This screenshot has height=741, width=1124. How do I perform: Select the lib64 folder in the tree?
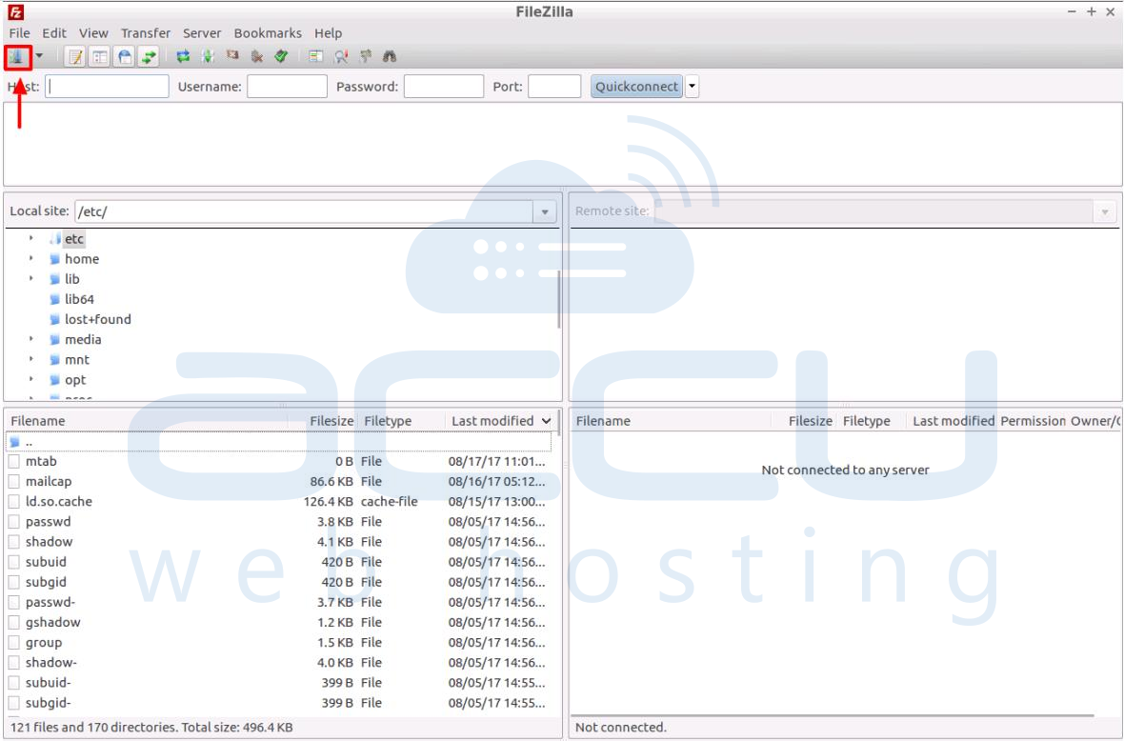tap(79, 299)
